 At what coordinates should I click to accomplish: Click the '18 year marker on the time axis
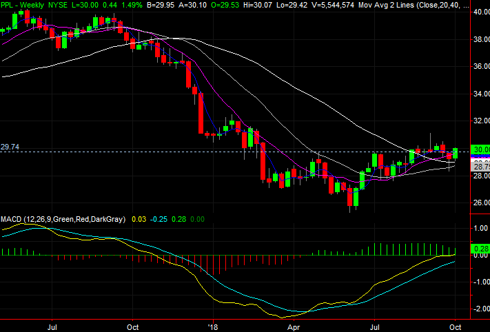click(213, 327)
